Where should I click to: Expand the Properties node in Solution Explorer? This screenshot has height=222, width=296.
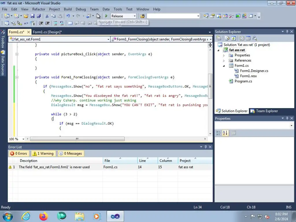pyautogui.click(x=224, y=55)
